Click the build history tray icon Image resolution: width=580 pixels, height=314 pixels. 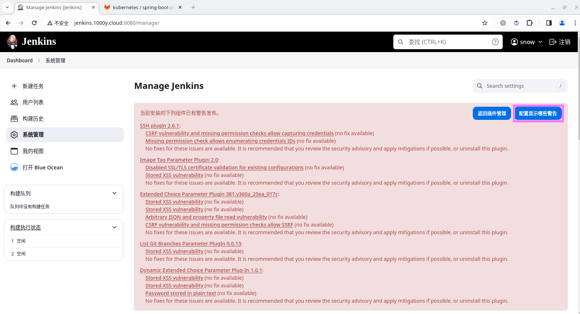coord(14,119)
